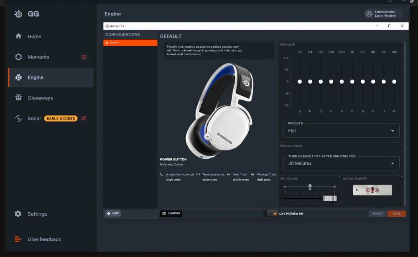Open the equalizer Presets dropdown

tap(341, 131)
